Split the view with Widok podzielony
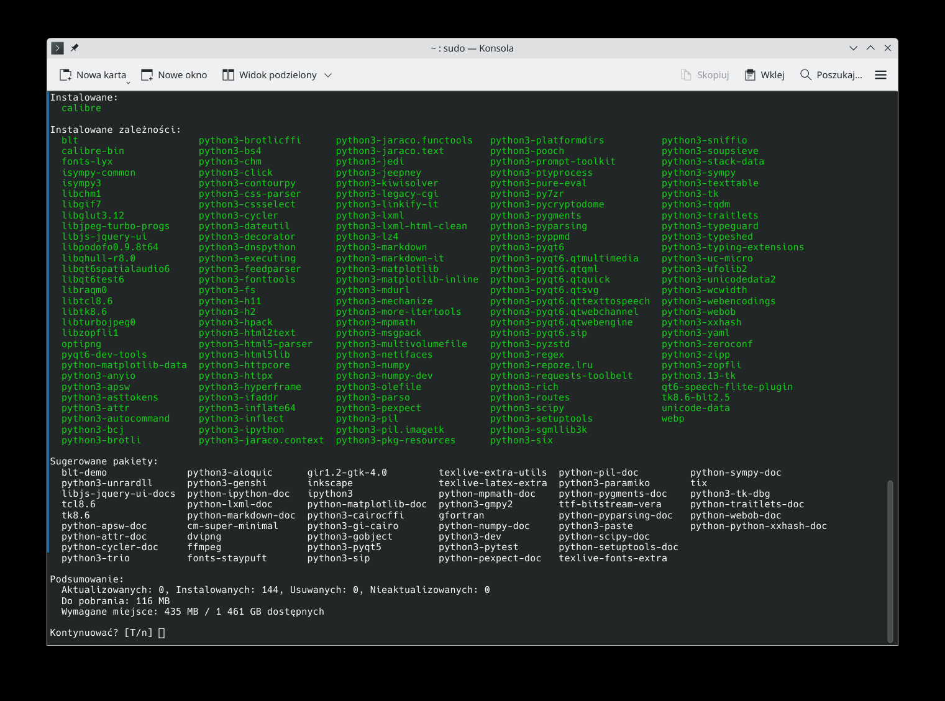This screenshot has height=701, width=945. tap(270, 75)
